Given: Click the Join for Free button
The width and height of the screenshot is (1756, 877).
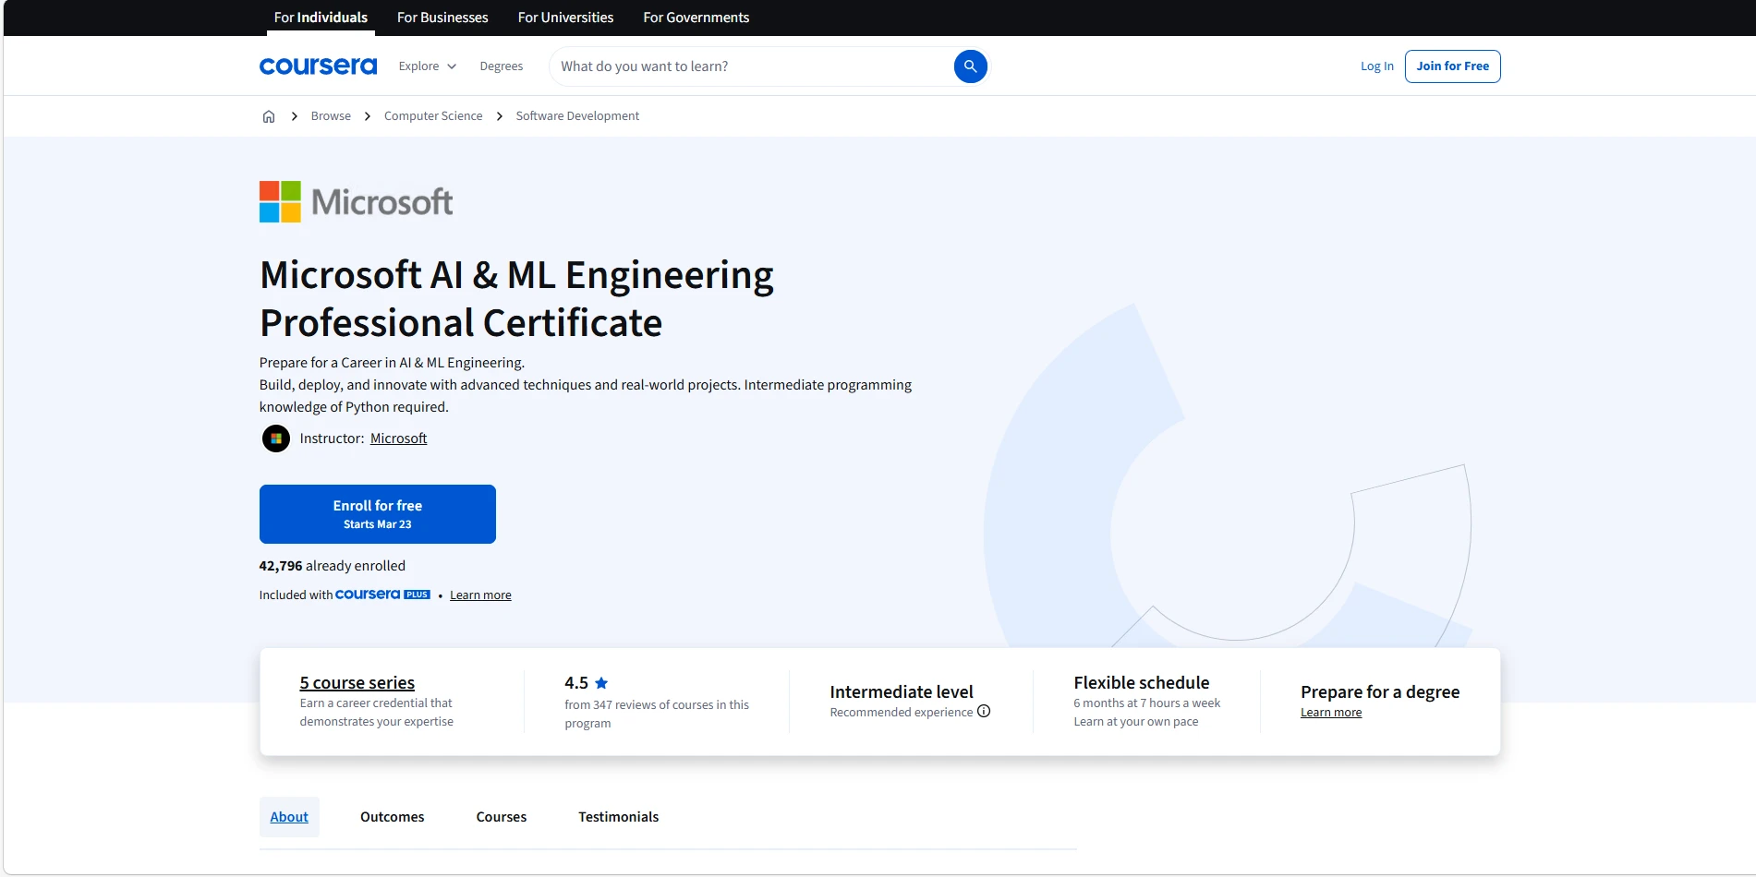Looking at the screenshot, I should pos(1452,66).
